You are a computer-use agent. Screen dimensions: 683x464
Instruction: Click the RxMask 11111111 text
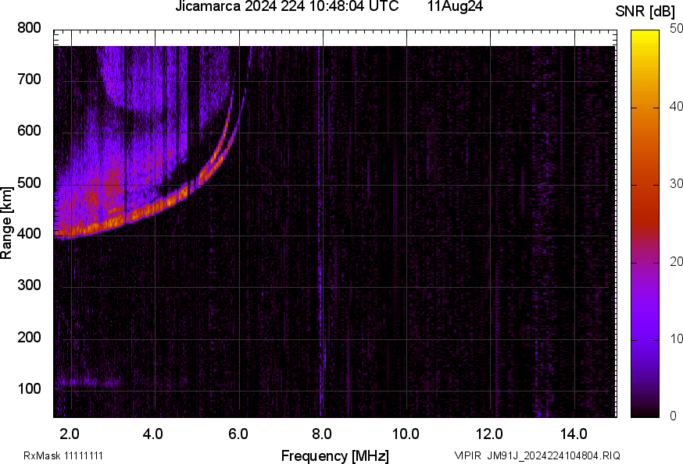click(x=63, y=455)
